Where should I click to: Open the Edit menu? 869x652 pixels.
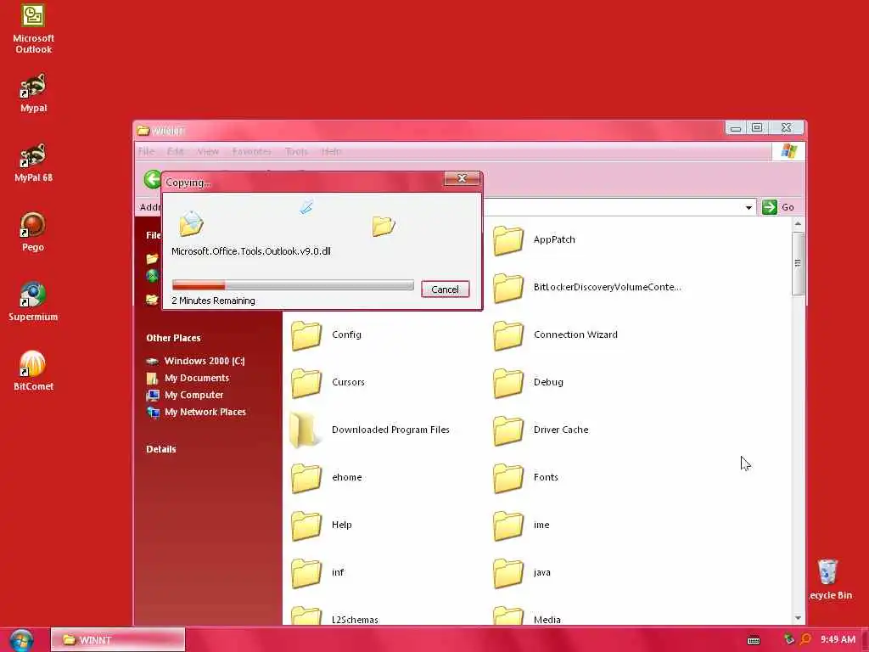click(175, 151)
